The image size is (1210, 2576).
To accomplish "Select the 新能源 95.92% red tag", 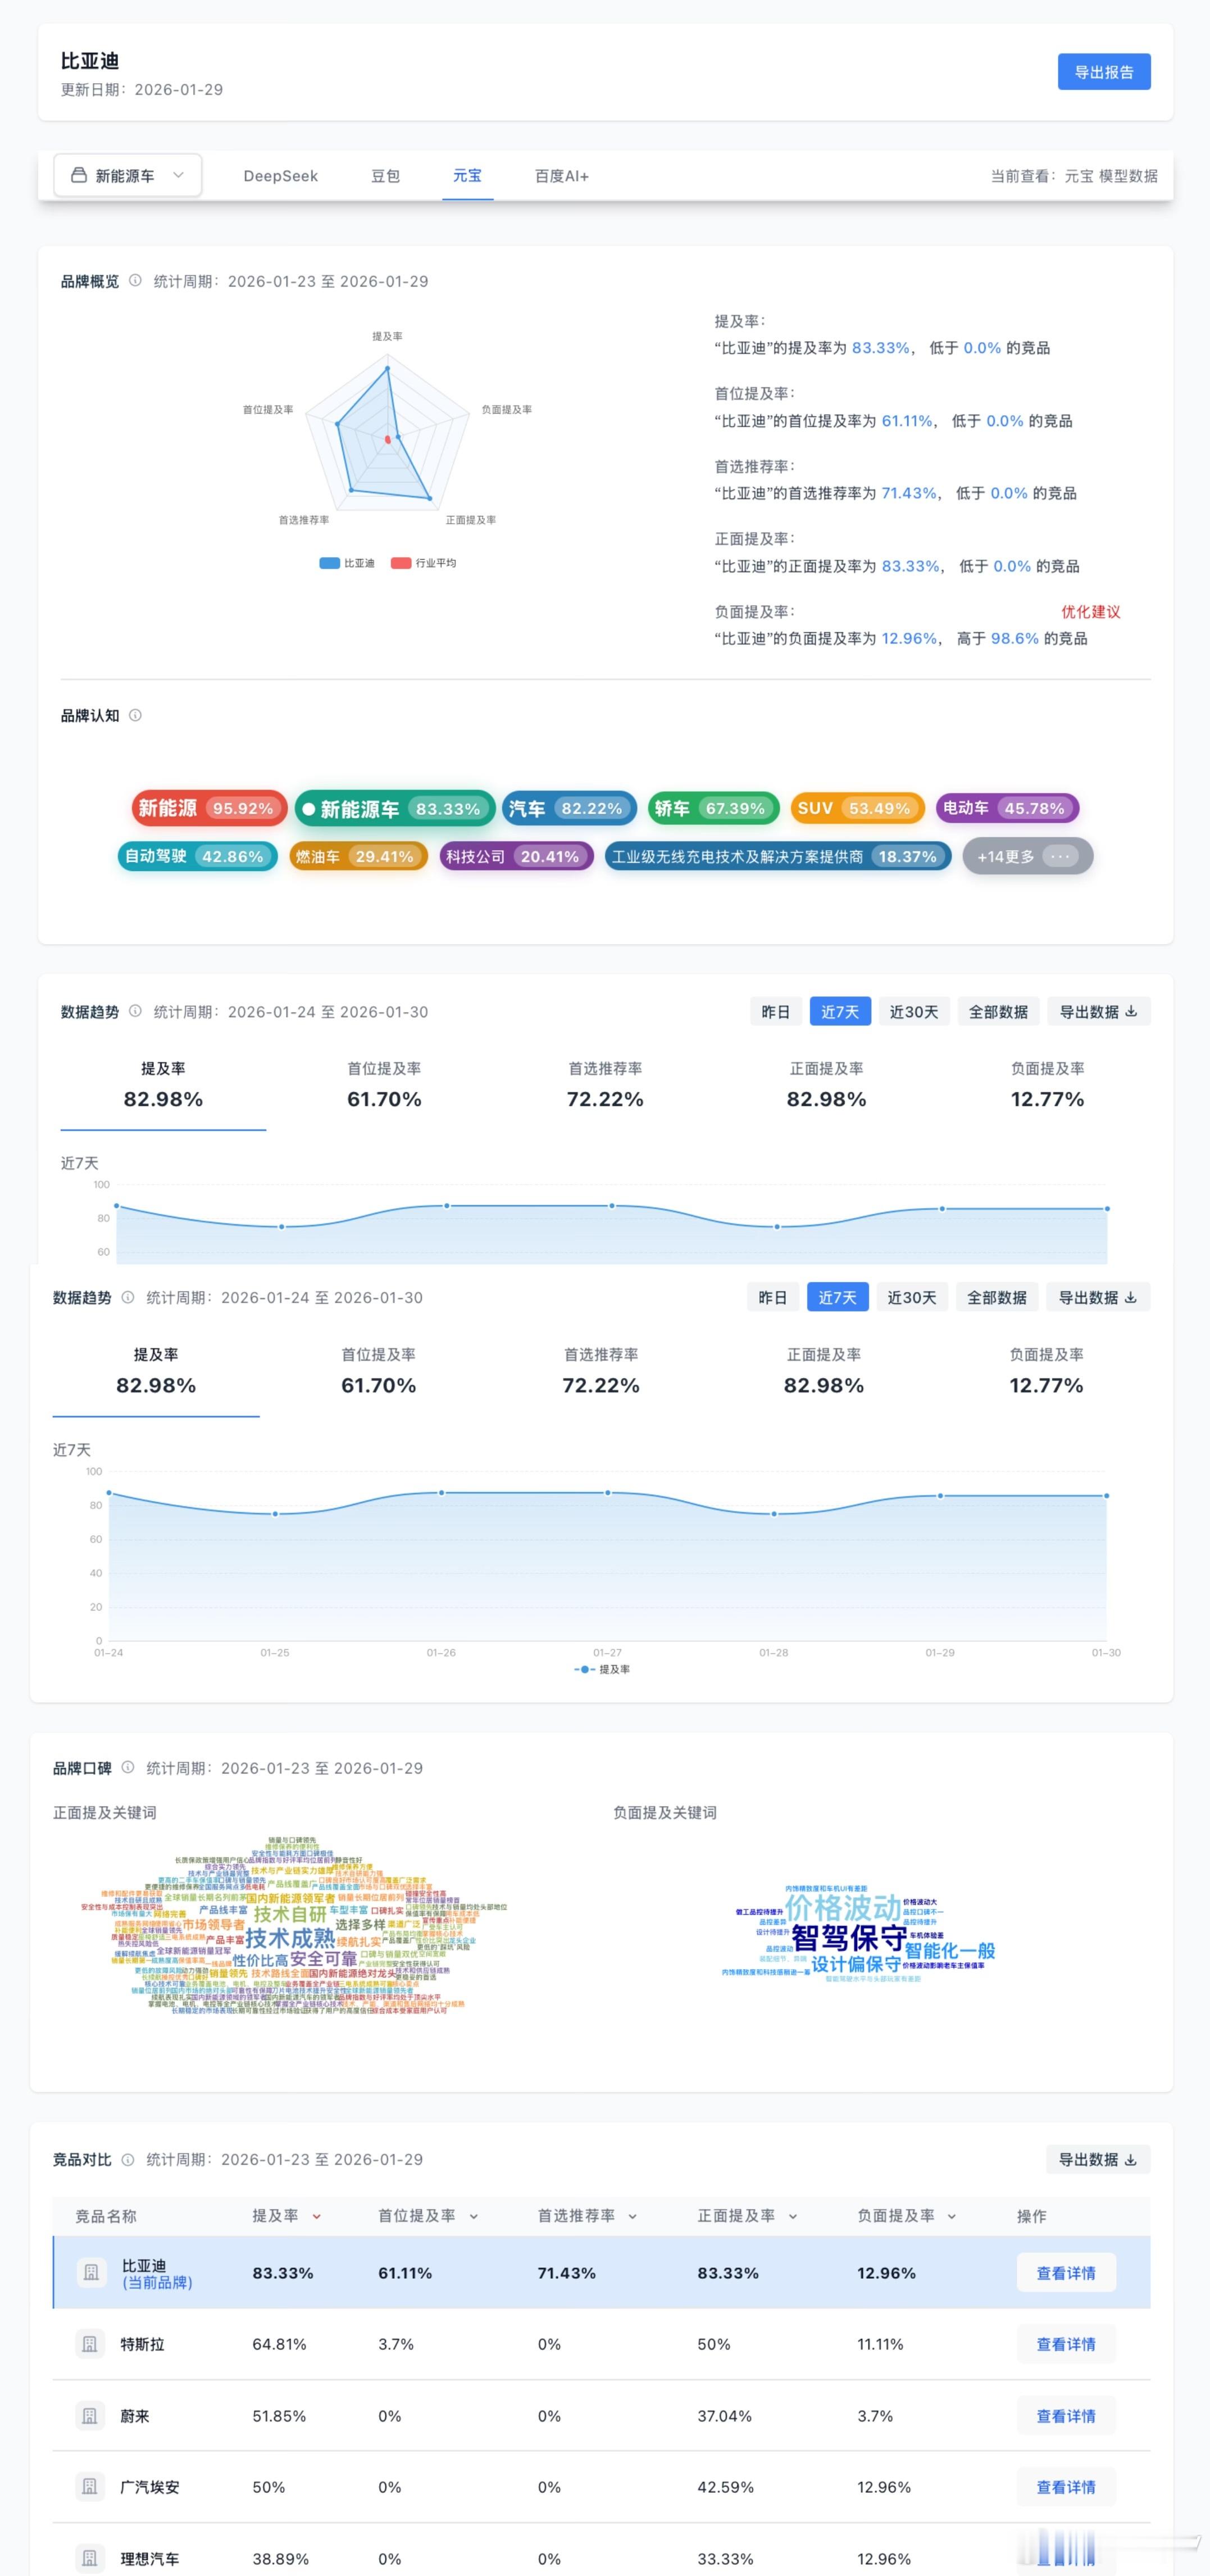I will click(x=209, y=808).
